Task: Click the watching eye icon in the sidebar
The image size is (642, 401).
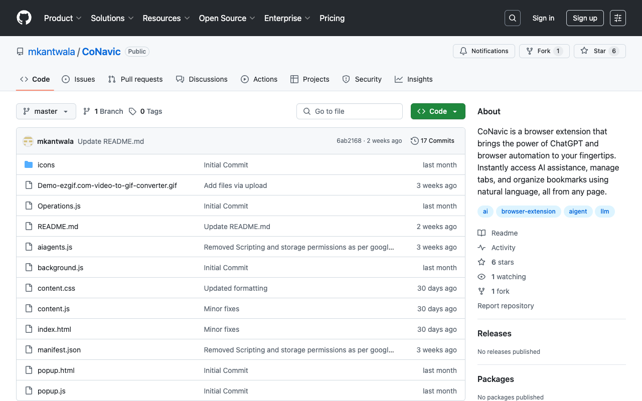Action: pos(481,276)
